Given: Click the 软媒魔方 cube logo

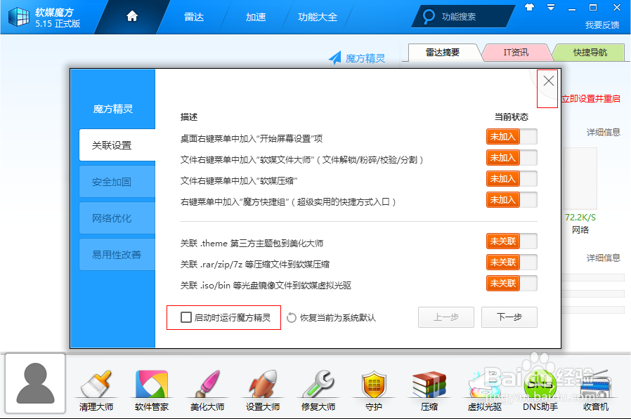Looking at the screenshot, I should (19, 16).
